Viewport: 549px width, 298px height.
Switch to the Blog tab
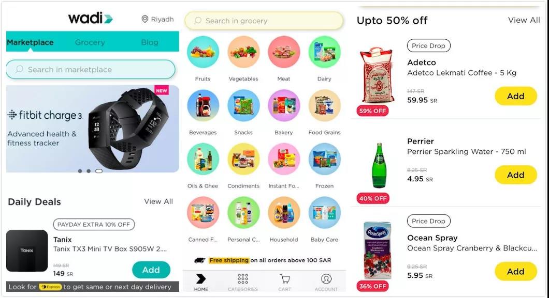click(x=150, y=42)
